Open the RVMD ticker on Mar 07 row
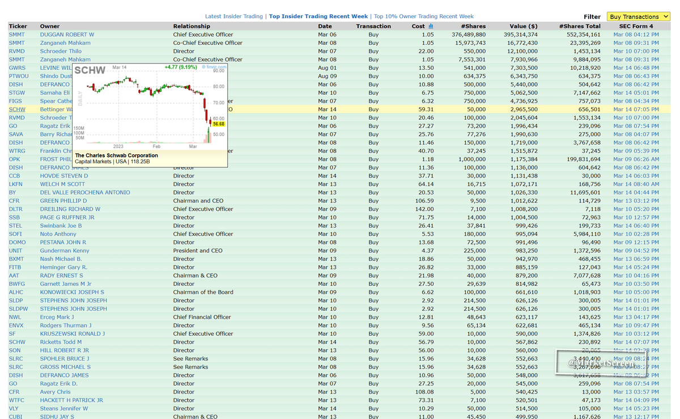 17,51
